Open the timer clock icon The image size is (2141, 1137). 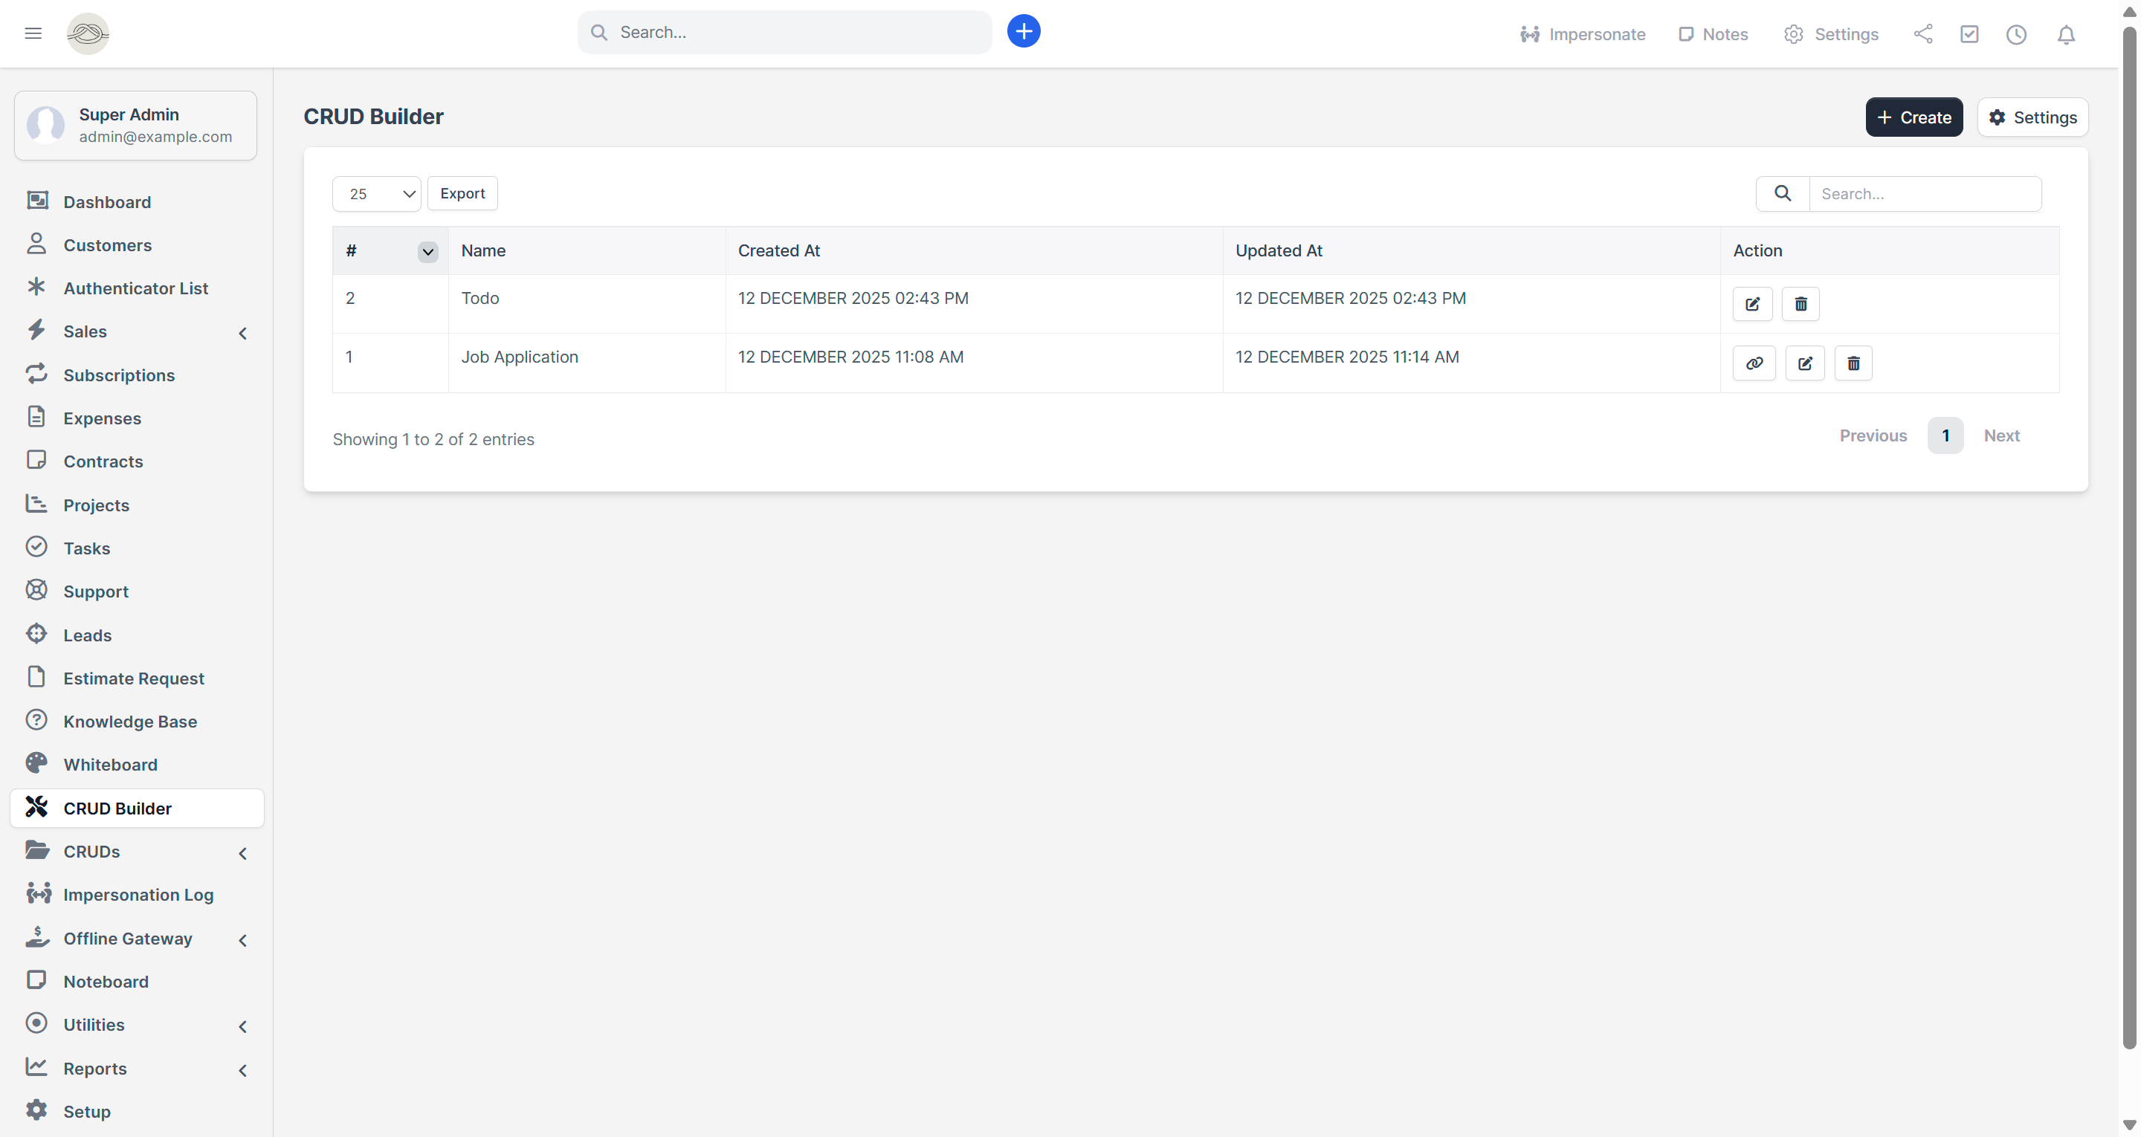(x=2015, y=34)
